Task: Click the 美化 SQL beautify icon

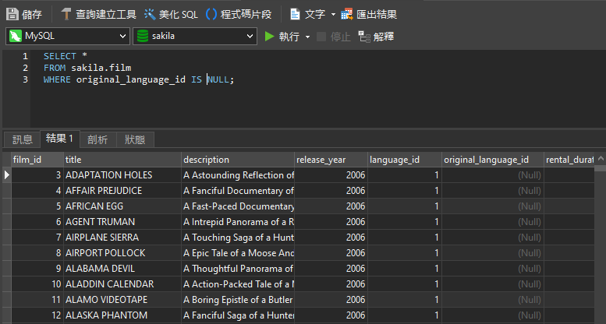Action: 150,14
